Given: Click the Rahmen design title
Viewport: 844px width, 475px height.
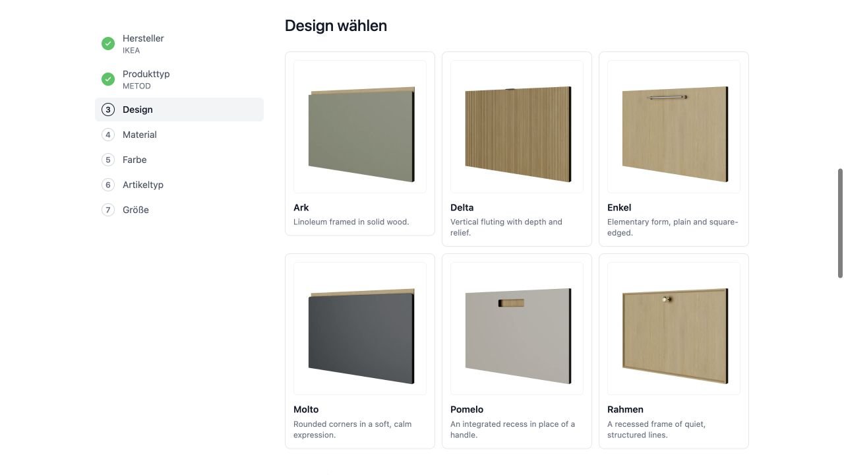Looking at the screenshot, I should click(x=625, y=409).
